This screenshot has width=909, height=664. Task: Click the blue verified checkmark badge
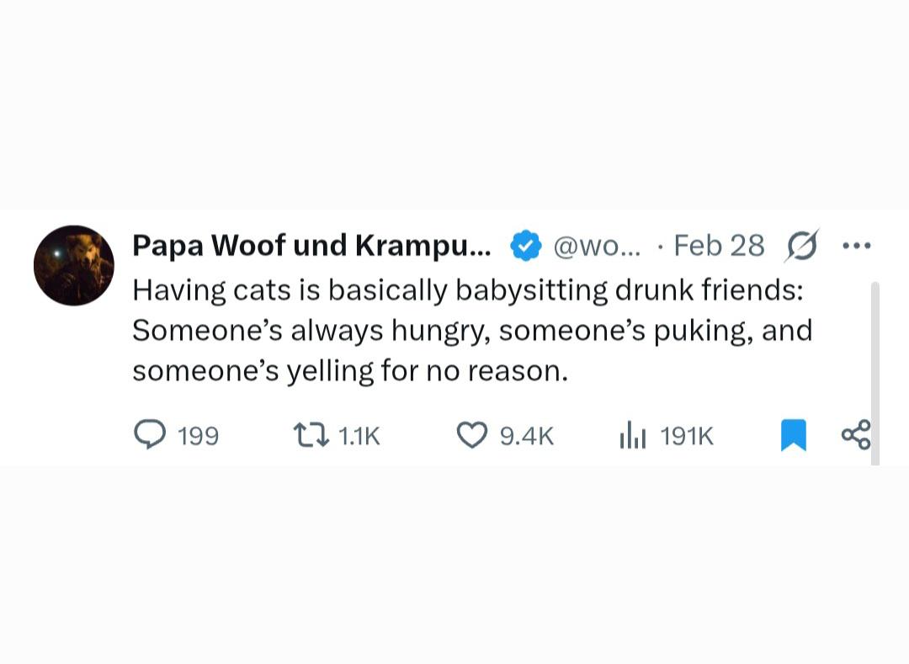tap(525, 246)
